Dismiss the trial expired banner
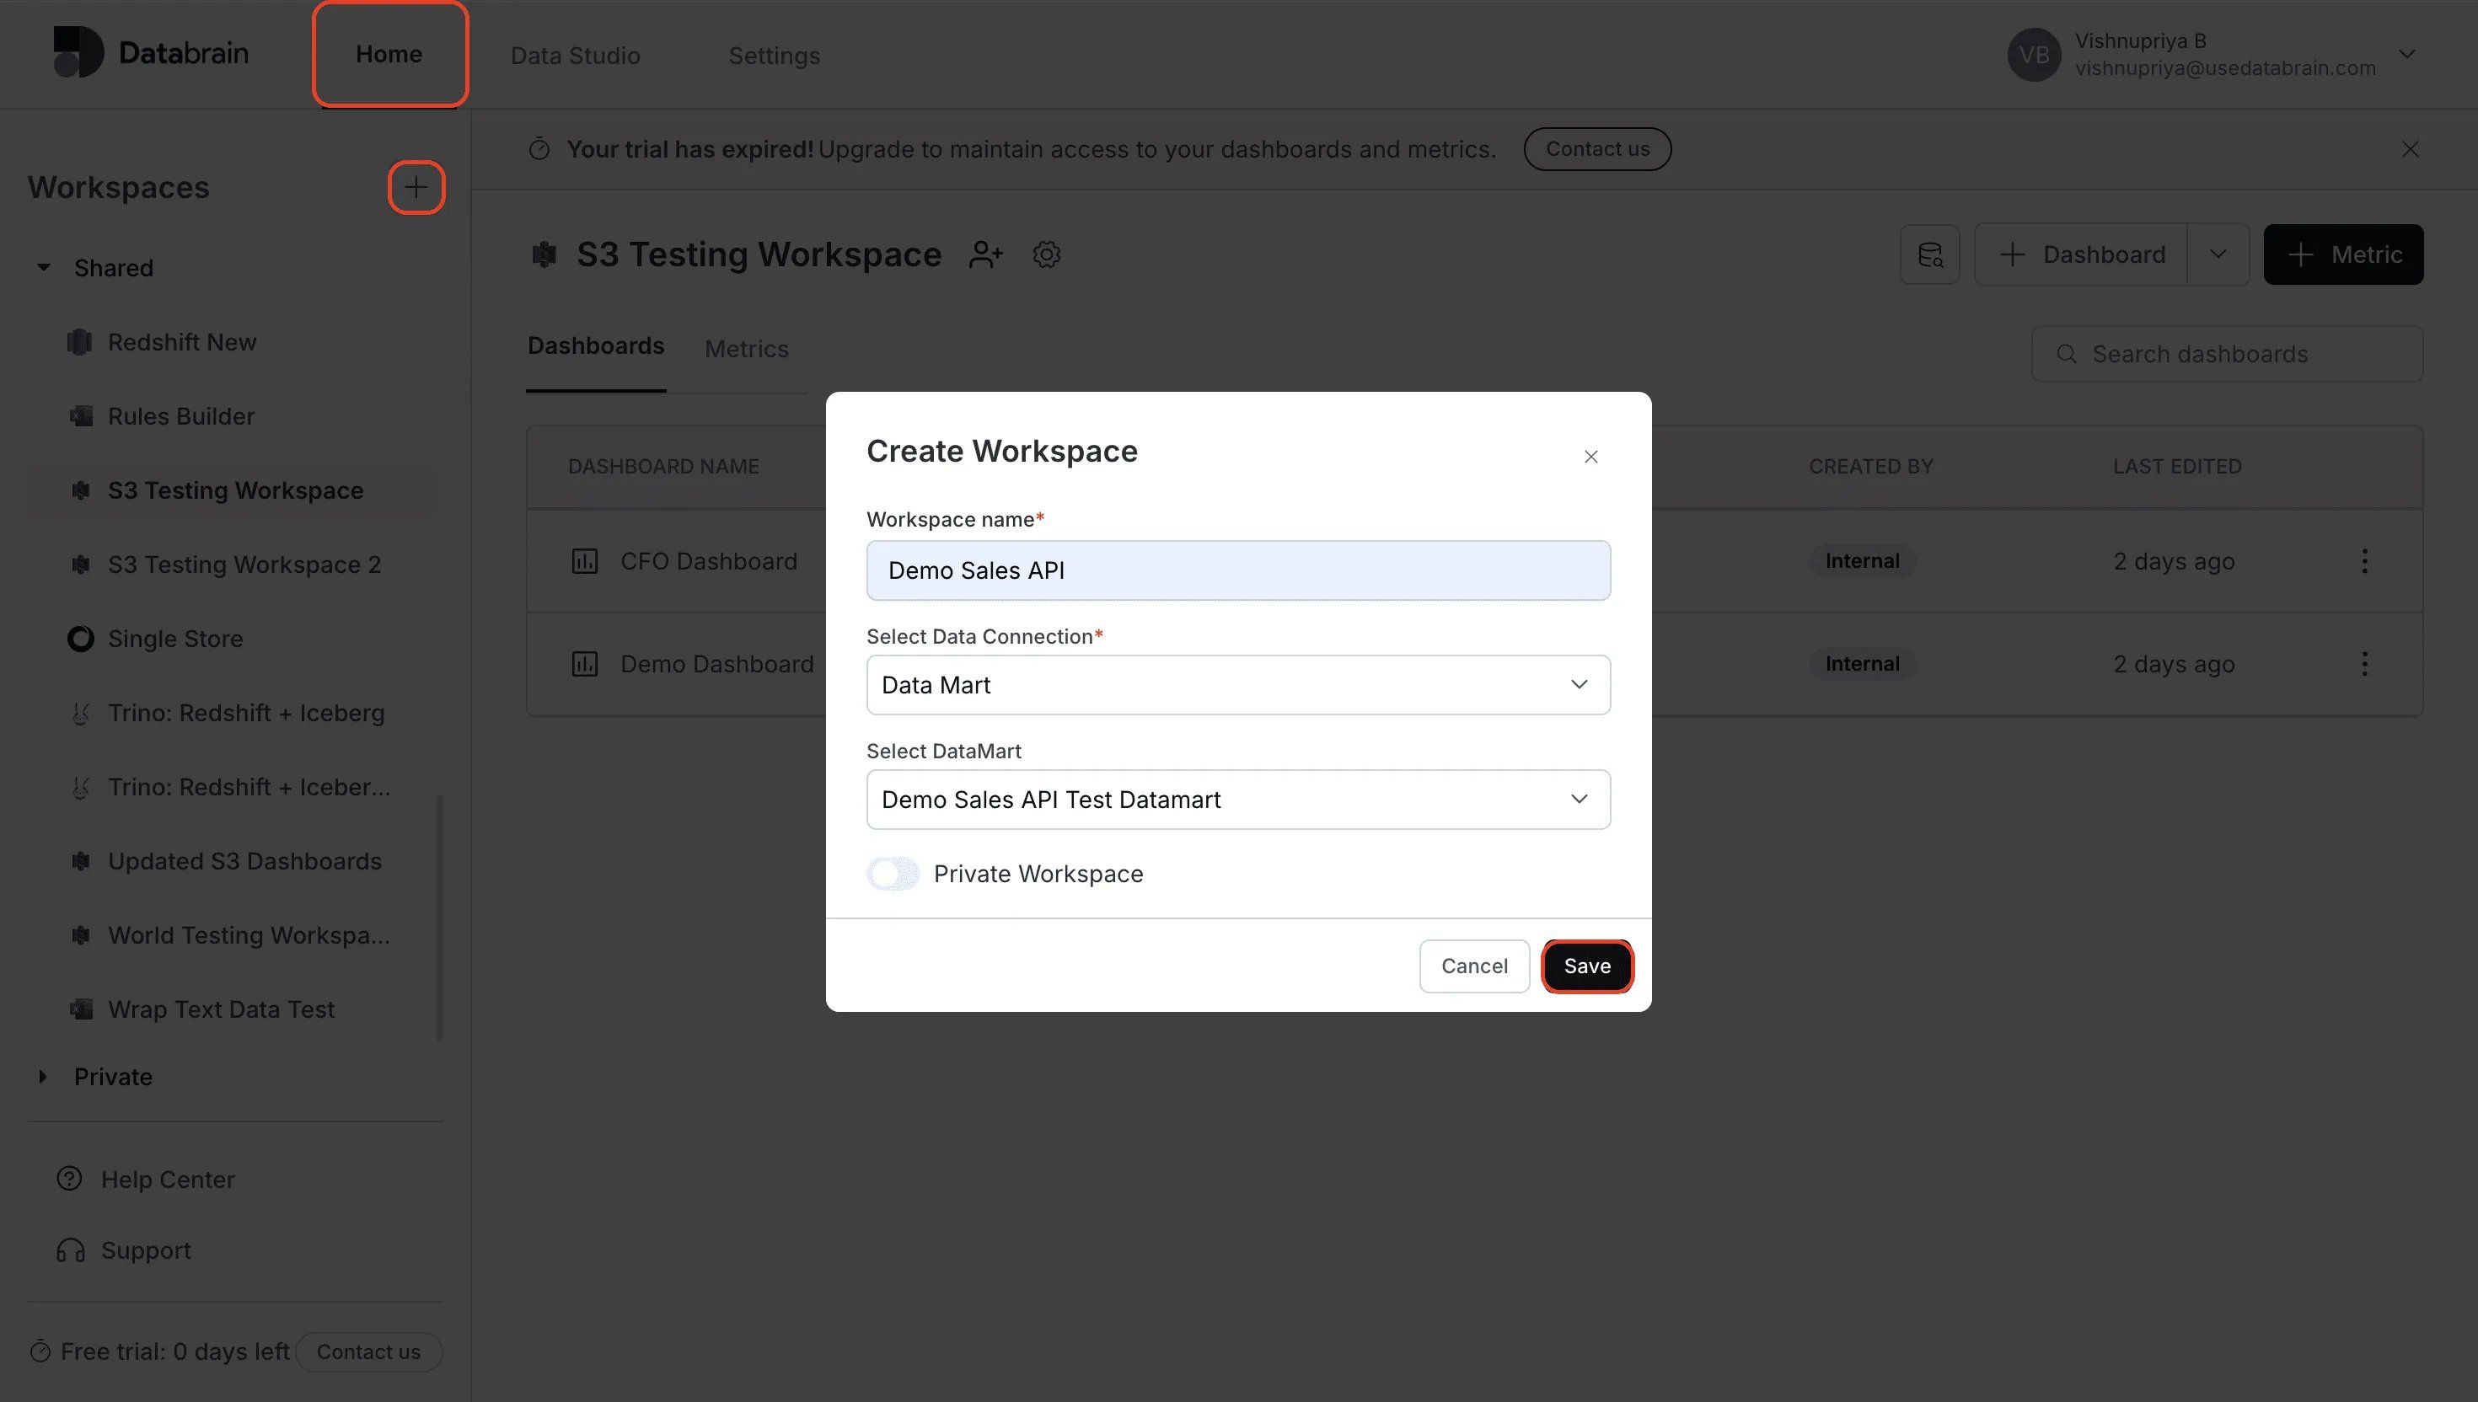Image resolution: width=2478 pixels, height=1402 pixels. coord(2410,149)
